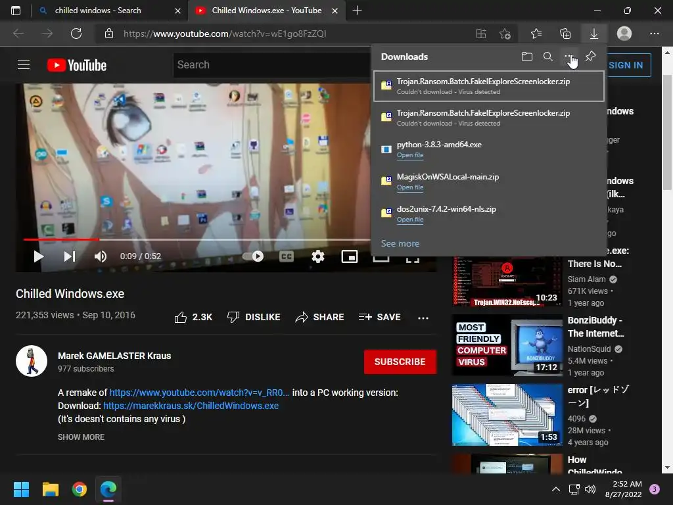Enable miniplayer mode
The image size is (673, 505).
350,256
